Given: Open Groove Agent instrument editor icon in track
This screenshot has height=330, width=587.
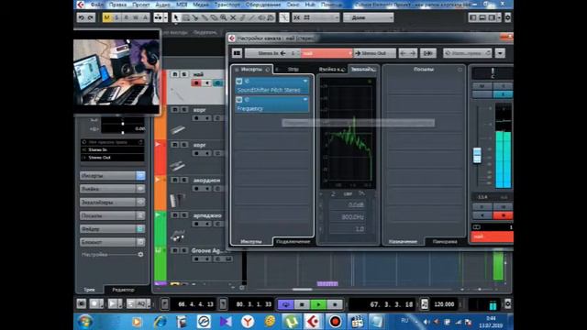Looking at the screenshot, I should 228,258.
